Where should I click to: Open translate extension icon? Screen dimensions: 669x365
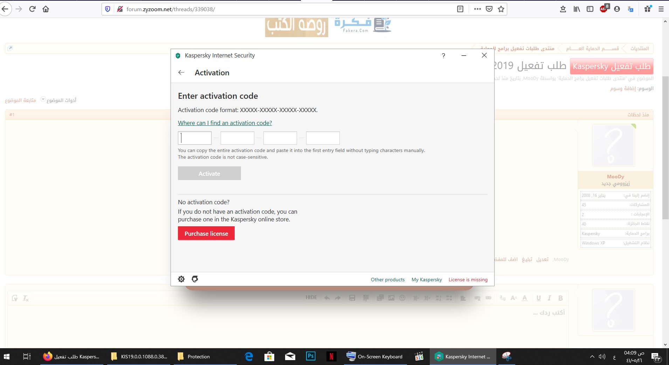pos(631,9)
